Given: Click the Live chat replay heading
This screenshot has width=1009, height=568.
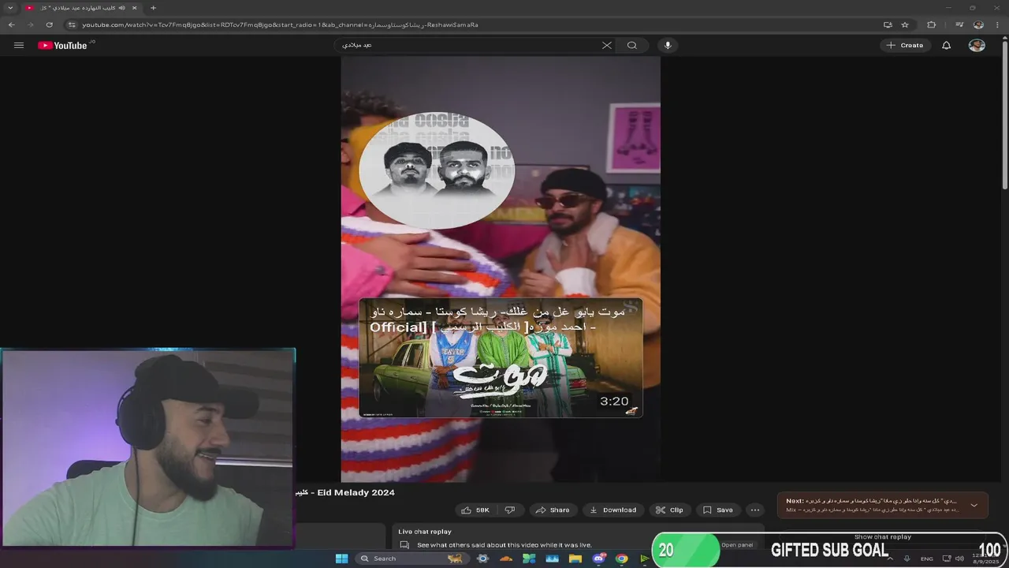Looking at the screenshot, I should tap(425, 532).
